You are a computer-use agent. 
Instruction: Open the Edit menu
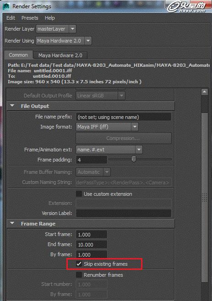pyautogui.click(x=11, y=18)
